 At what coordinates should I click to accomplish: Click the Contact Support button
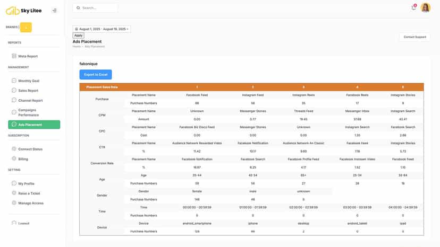[414, 37]
